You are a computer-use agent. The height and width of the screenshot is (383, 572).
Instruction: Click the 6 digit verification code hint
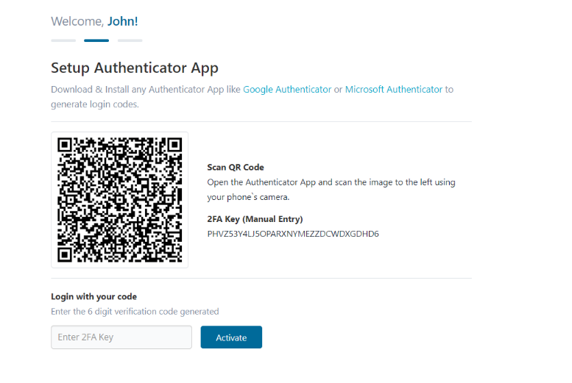coord(135,312)
